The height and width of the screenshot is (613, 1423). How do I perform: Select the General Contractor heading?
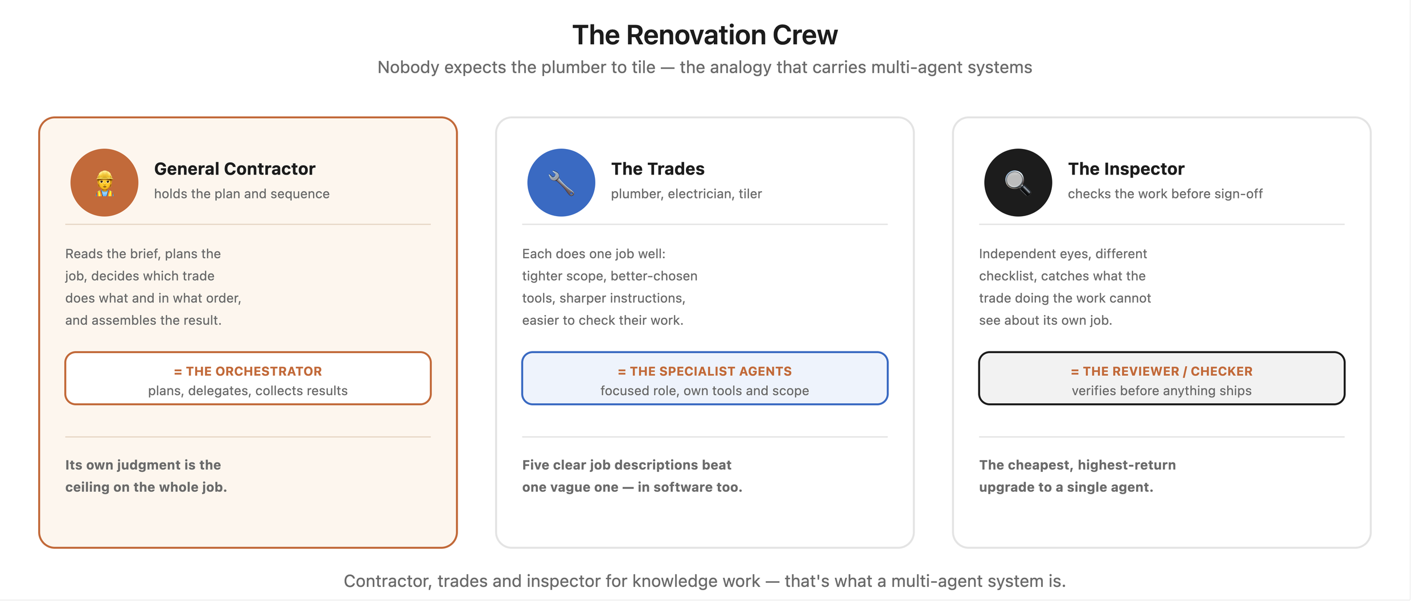click(x=235, y=169)
